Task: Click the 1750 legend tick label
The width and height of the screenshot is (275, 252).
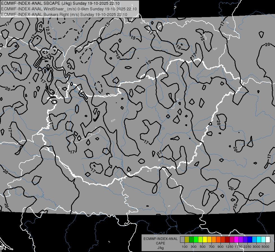Action: tap(238, 247)
